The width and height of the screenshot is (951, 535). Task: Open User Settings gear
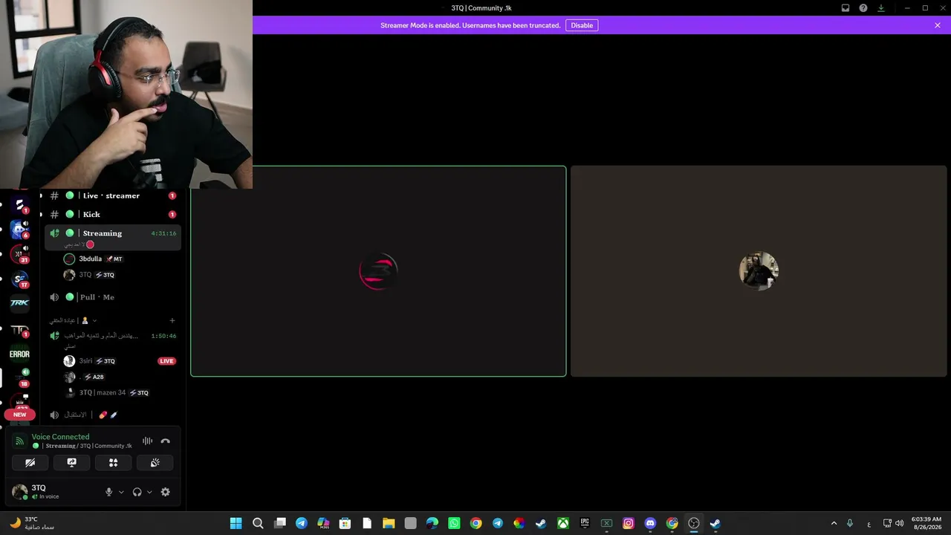[x=166, y=492]
